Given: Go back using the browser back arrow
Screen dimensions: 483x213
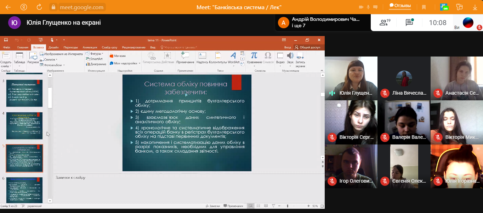Looking at the screenshot, I should coord(8,7).
